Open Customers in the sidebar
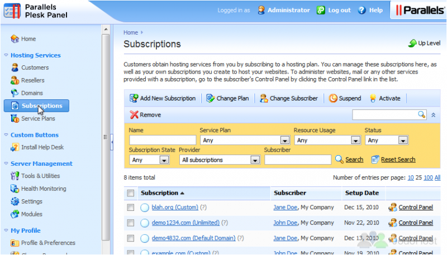 point(35,68)
